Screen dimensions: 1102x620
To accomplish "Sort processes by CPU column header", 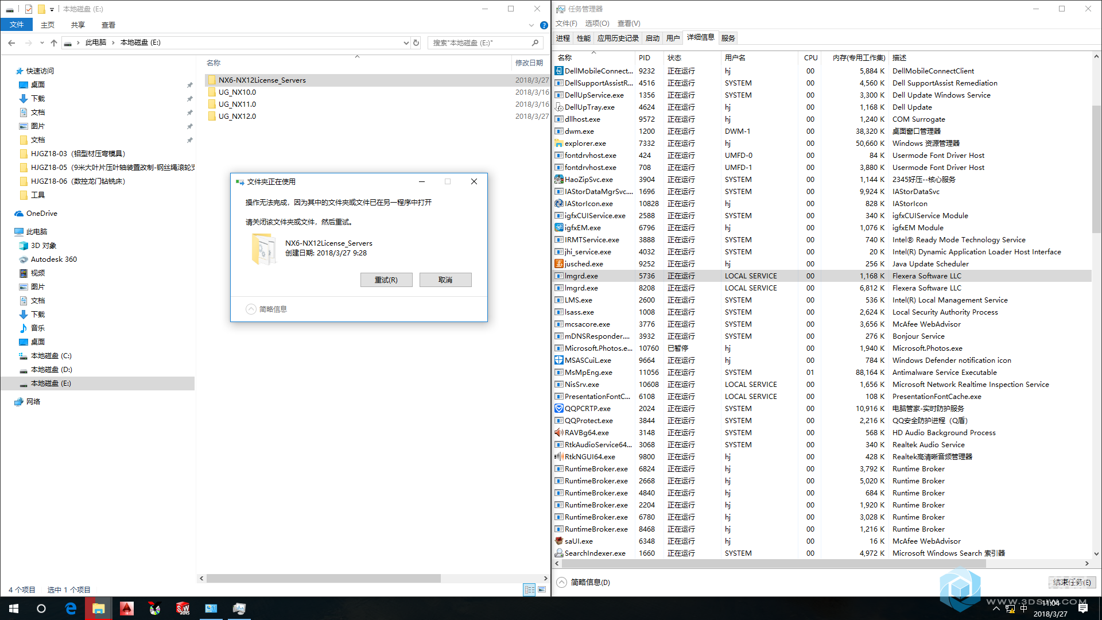I will [810, 57].
